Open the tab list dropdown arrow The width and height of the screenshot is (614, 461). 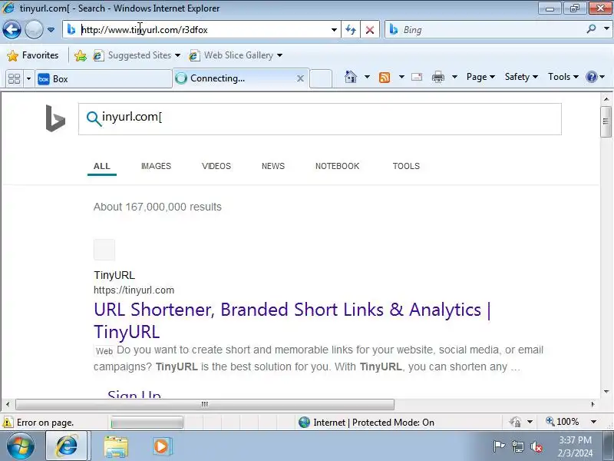click(x=28, y=79)
